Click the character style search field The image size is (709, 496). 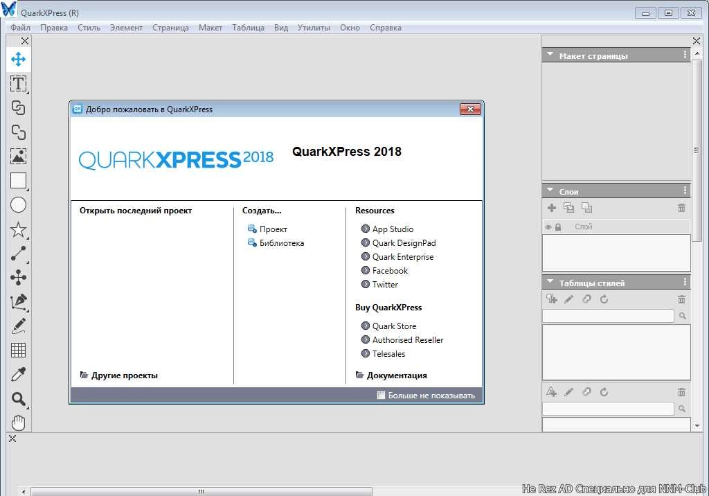[x=608, y=409]
